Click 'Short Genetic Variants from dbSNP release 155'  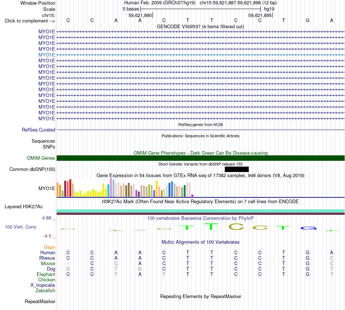pos(200,164)
